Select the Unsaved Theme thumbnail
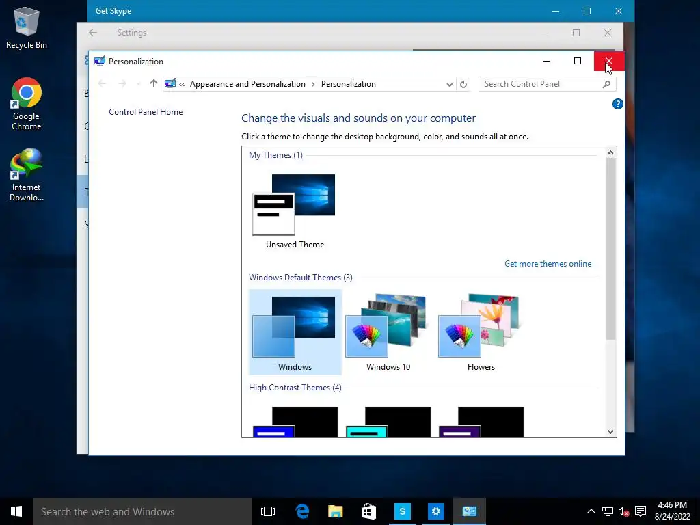700x525 pixels. [295, 211]
